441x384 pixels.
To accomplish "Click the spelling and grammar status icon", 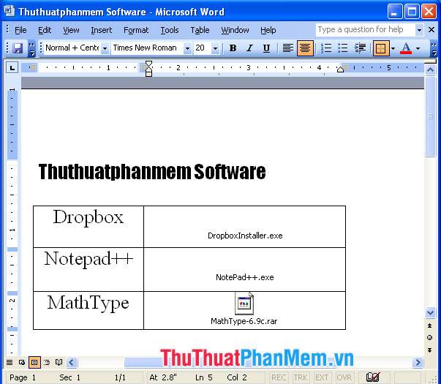I will [373, 377].
